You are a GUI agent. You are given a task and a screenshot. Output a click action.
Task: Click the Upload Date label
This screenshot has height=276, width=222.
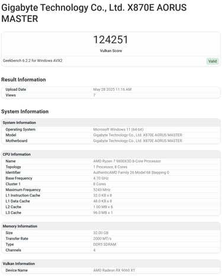pos(16,90)
